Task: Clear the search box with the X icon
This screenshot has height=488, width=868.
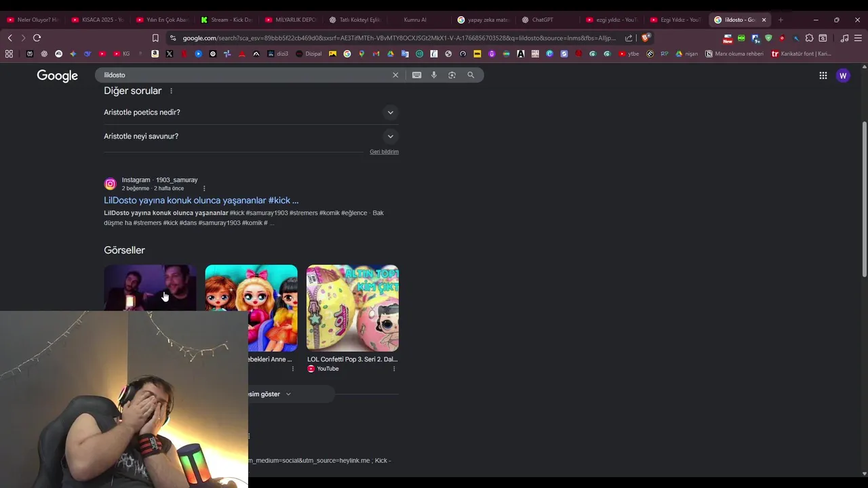Action: [x=395, y=75]
